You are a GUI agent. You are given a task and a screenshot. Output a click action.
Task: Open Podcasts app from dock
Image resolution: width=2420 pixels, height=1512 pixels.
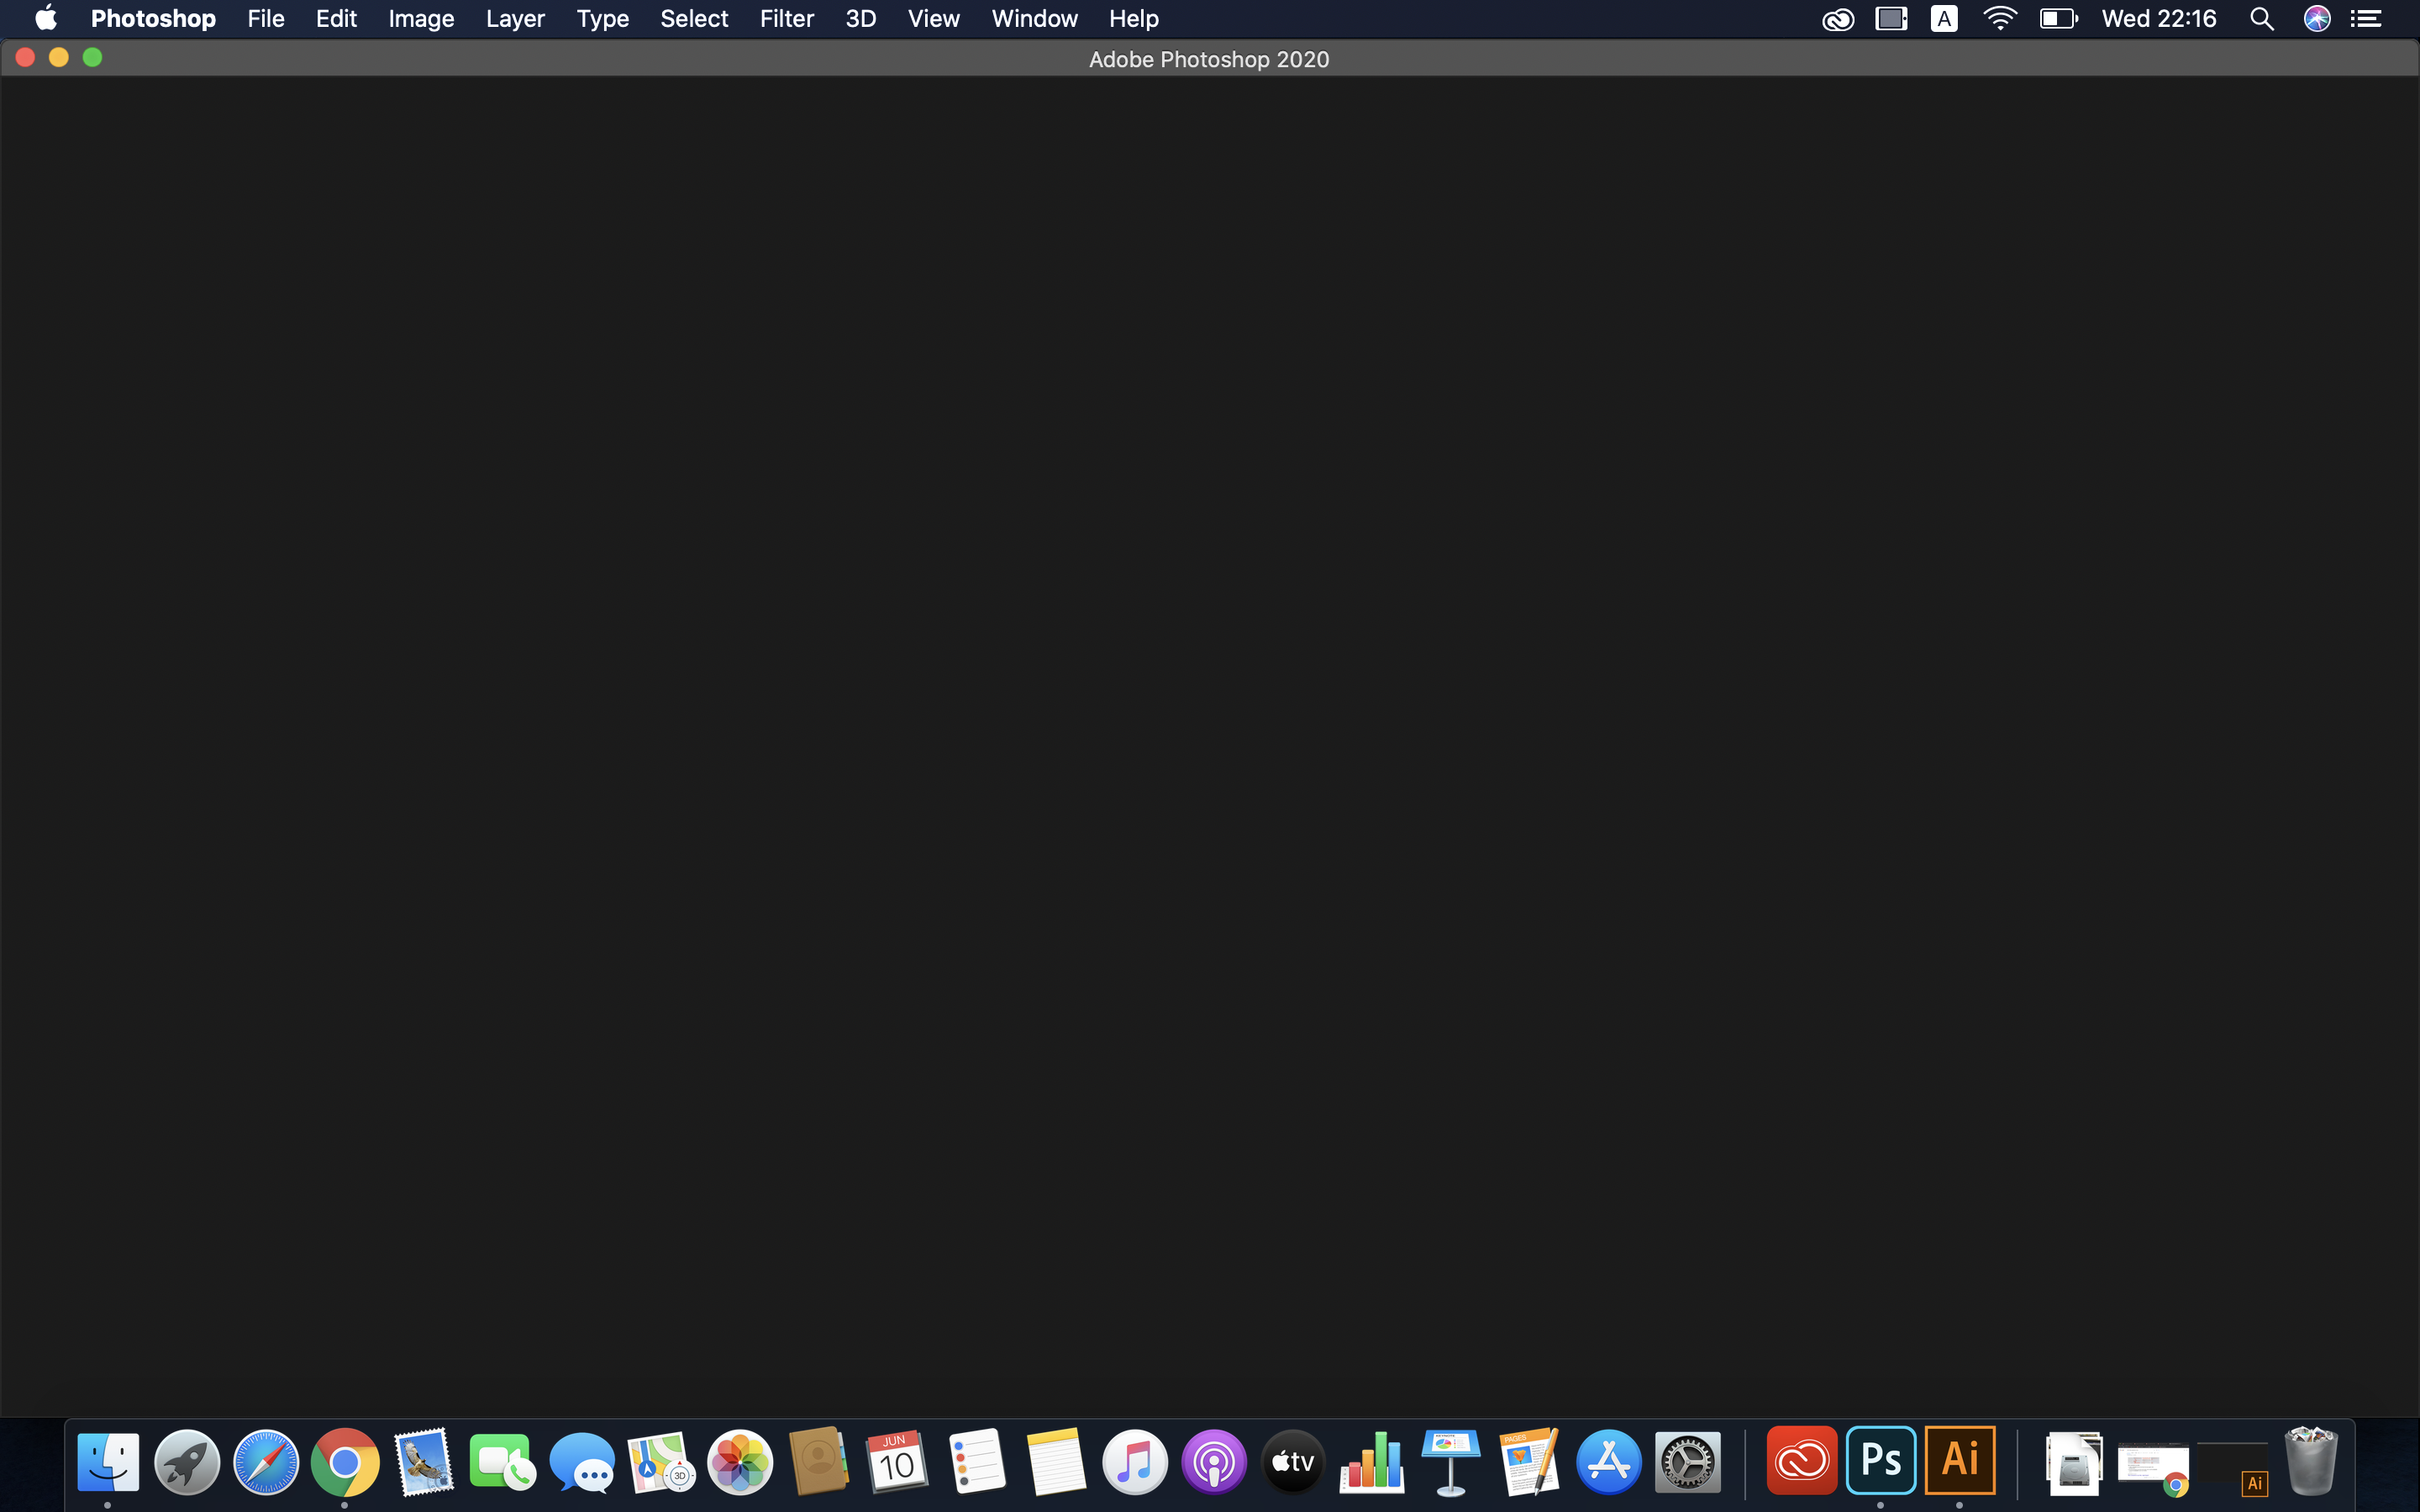(x=1214, y=1462)
